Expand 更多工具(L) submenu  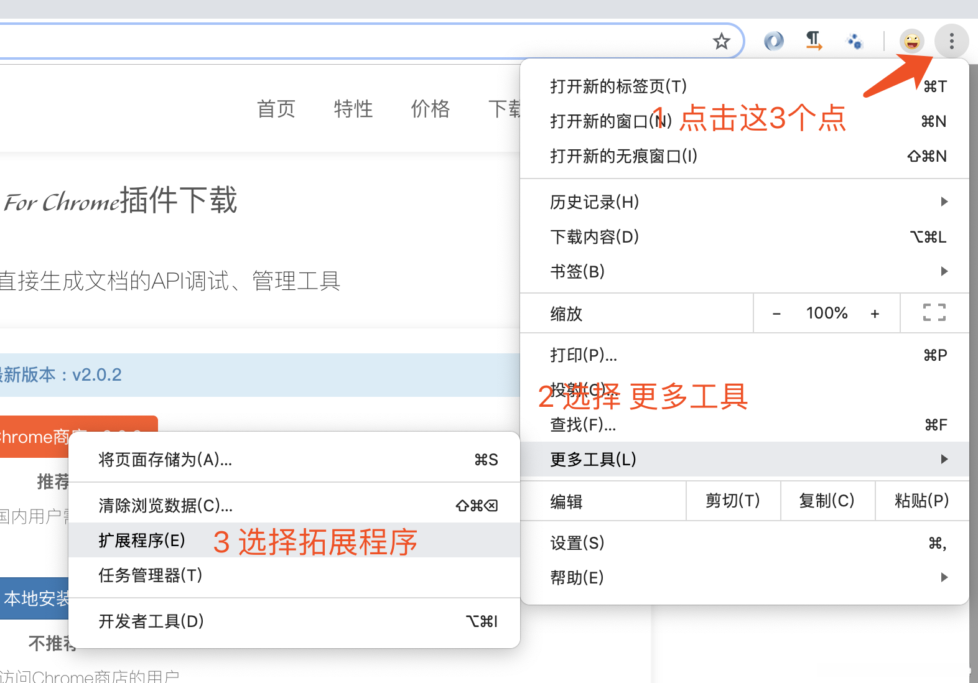[x=745, y=459]
